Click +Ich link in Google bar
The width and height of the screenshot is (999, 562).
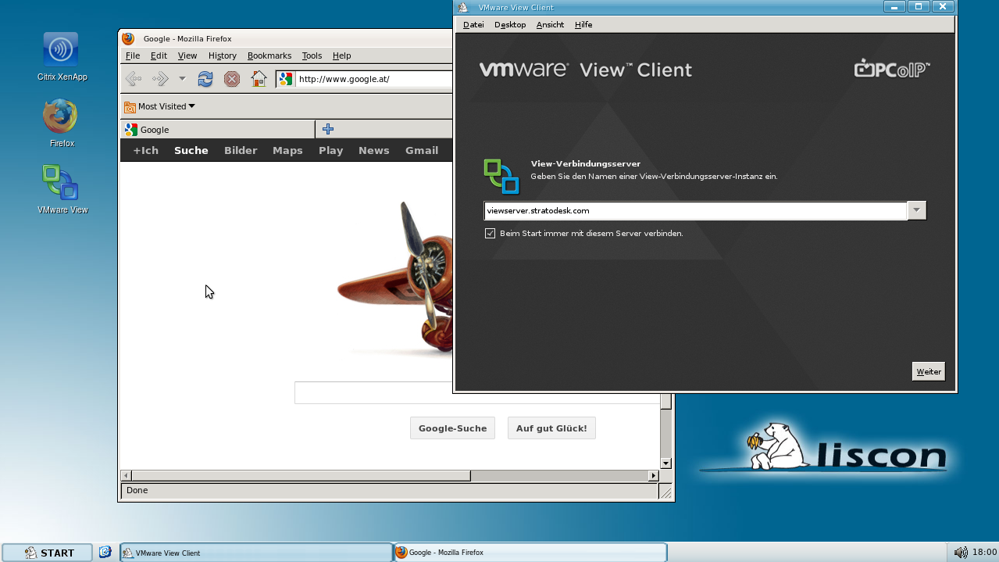click(x=145, y=150)
